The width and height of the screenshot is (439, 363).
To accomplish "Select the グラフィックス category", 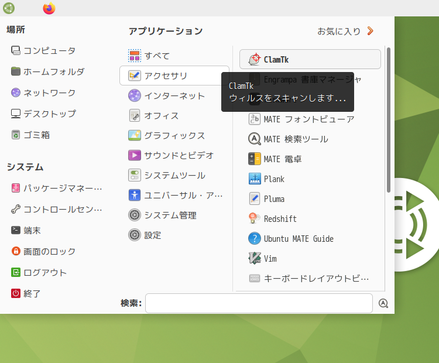I will click(174, 136).
